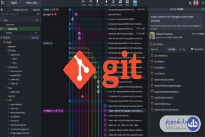Open the Pull options dropdown arrow

pyautogui.click(x=102, y=3)
